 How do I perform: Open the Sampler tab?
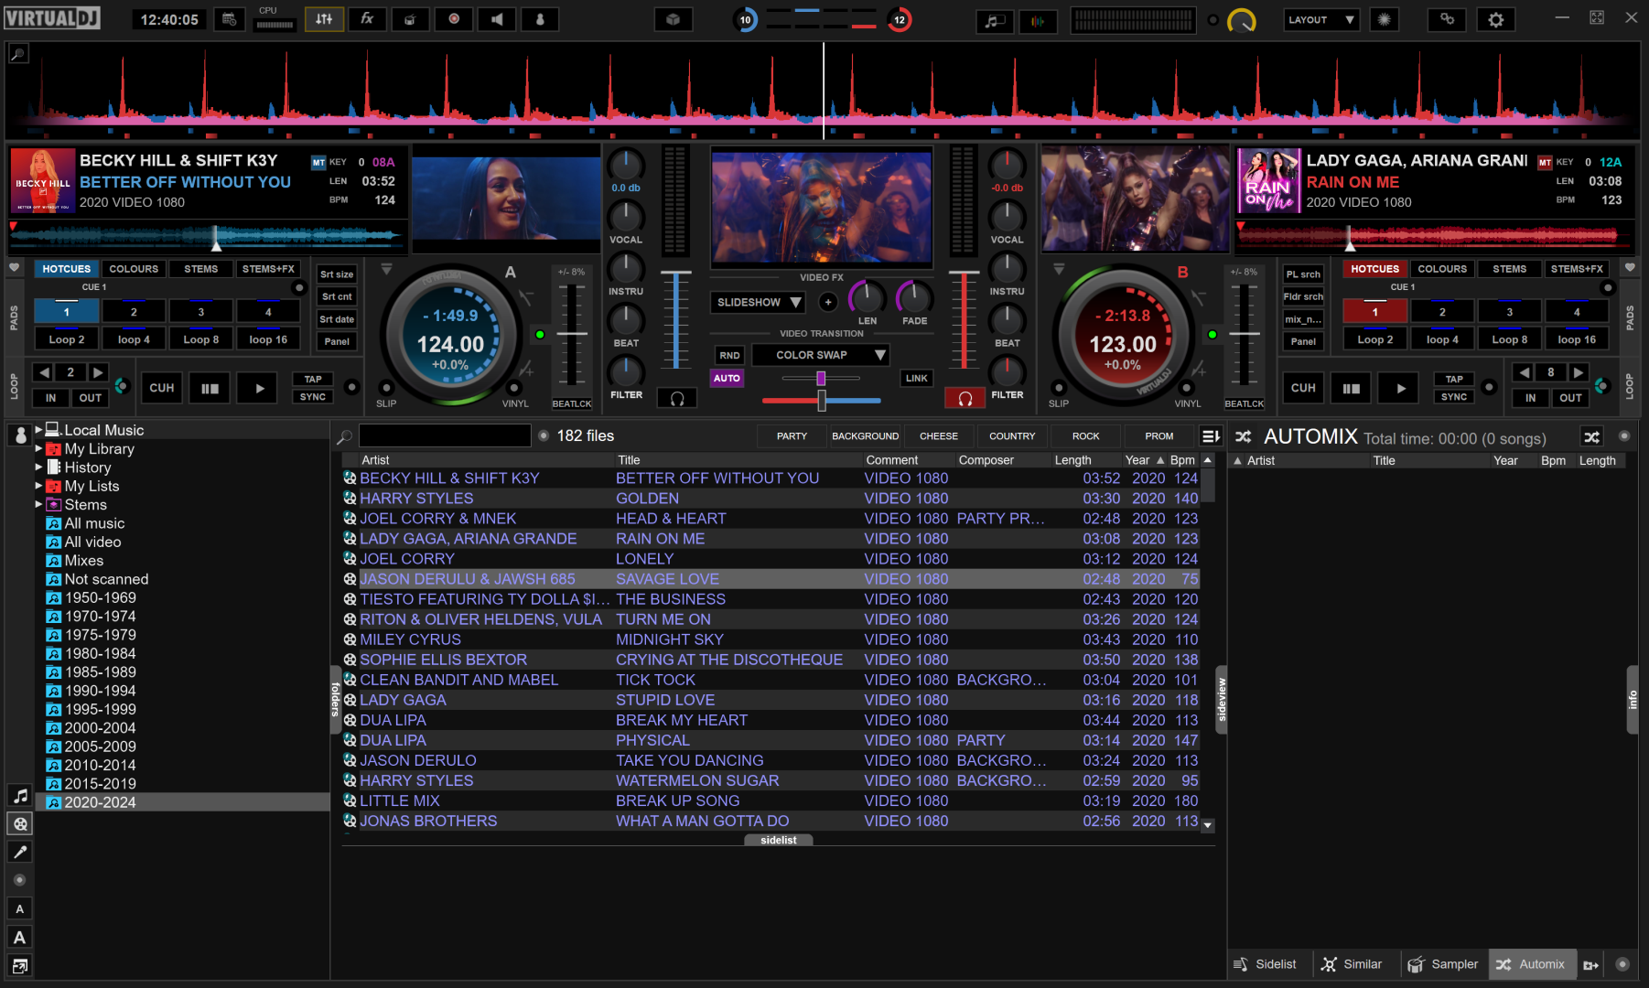1443,964
